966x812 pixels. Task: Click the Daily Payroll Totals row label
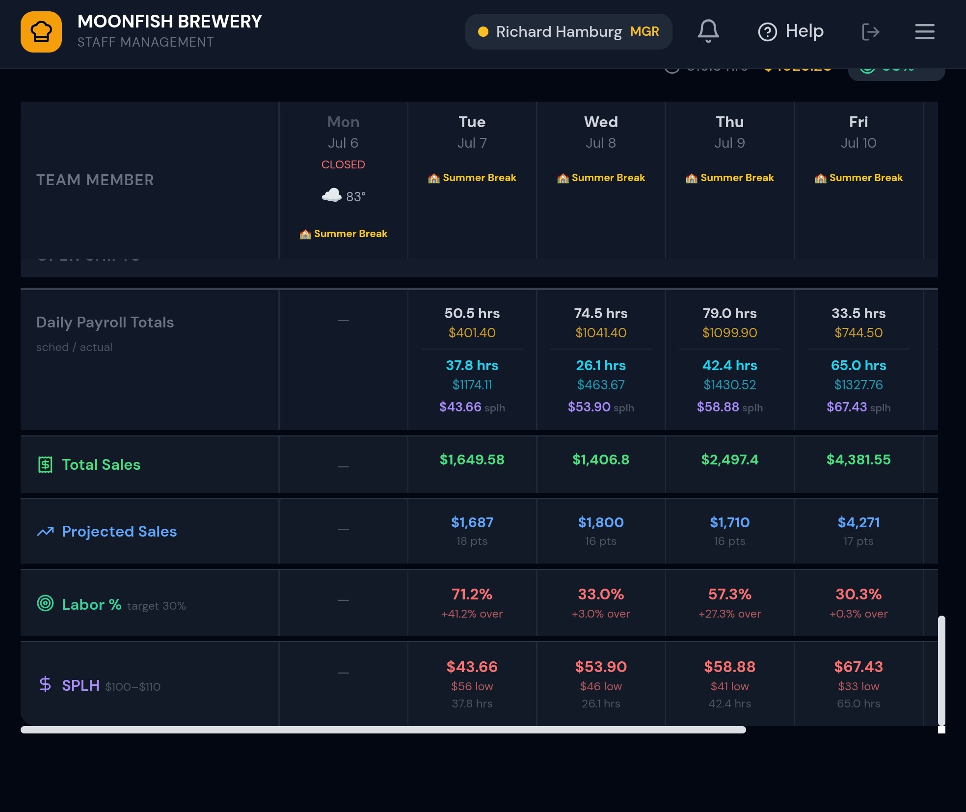point(105,322)
